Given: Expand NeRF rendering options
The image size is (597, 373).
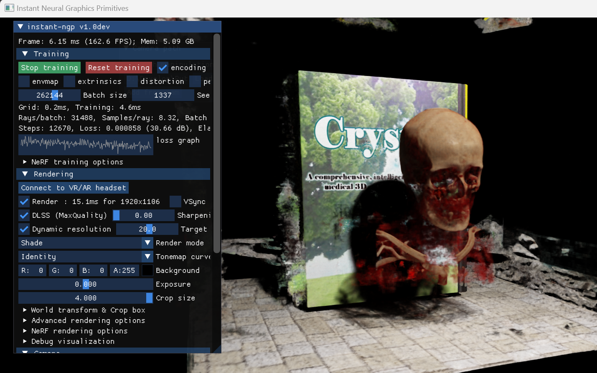Looking at the screenshot, I should [x=25, y=331].
